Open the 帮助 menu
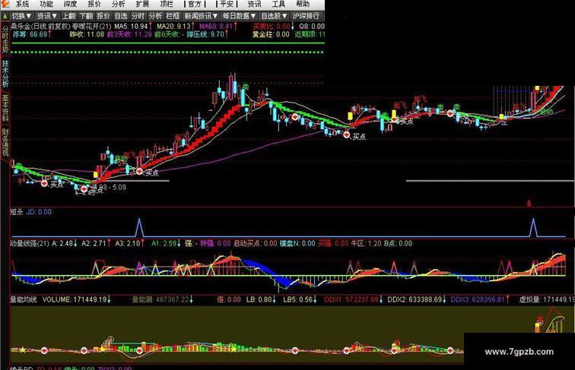Viewport: 575px width, 370px height. (303, 4)
